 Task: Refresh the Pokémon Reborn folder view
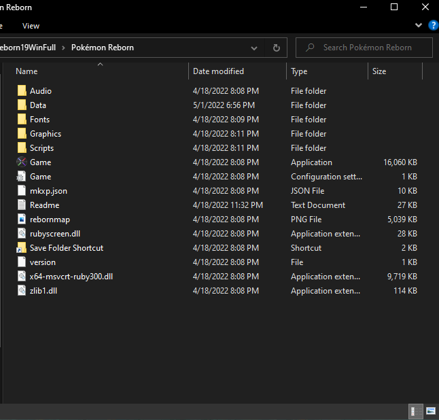click(277, 48)
